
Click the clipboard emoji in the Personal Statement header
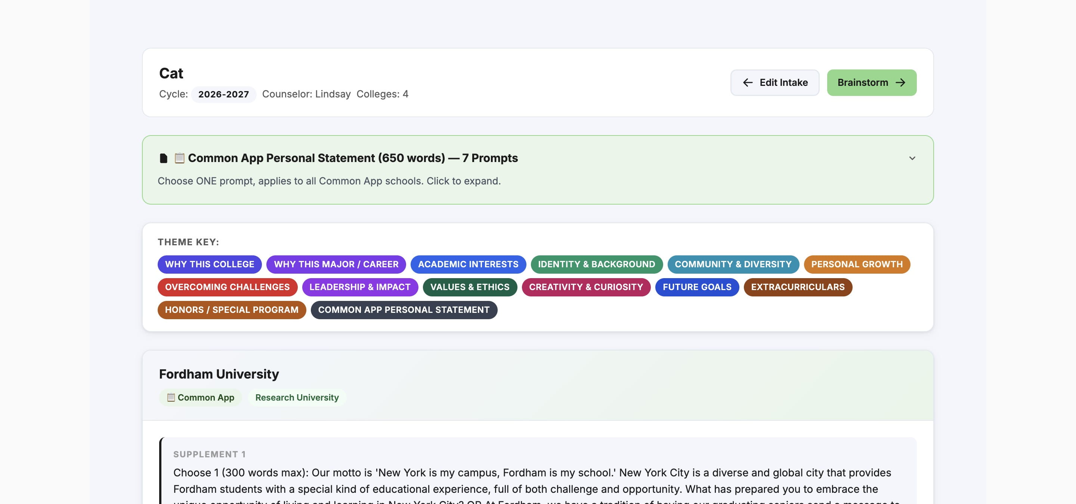coord(179,158)
